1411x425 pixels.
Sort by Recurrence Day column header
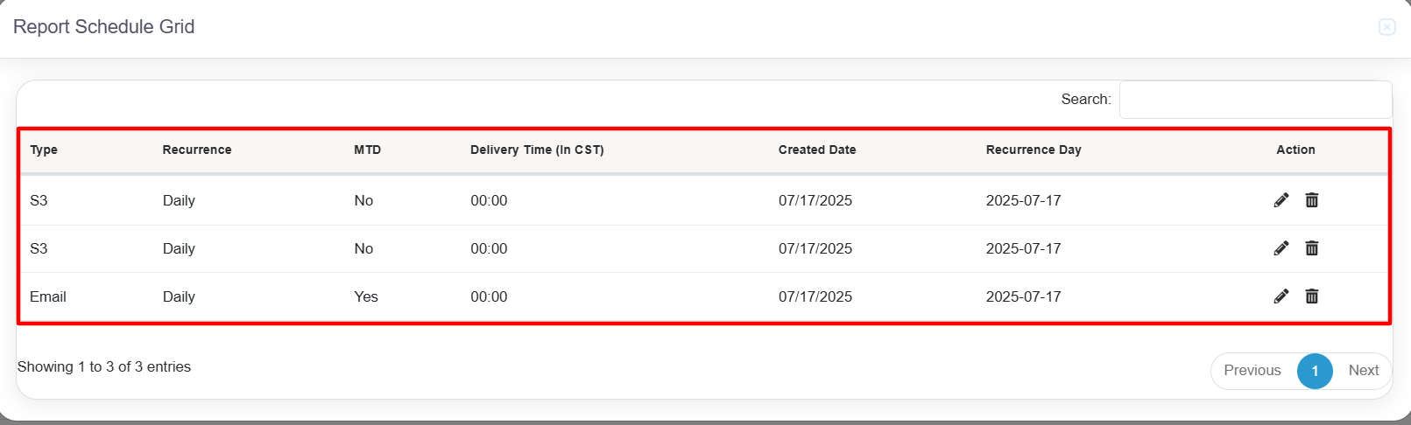point(1034,150)
